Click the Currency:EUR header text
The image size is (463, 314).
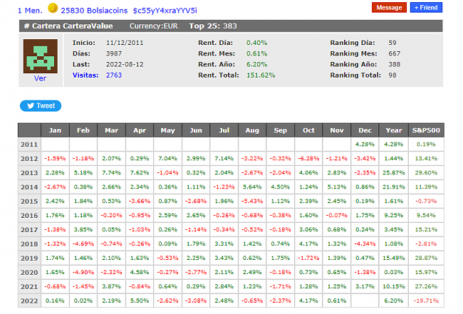tap(154, 26)
